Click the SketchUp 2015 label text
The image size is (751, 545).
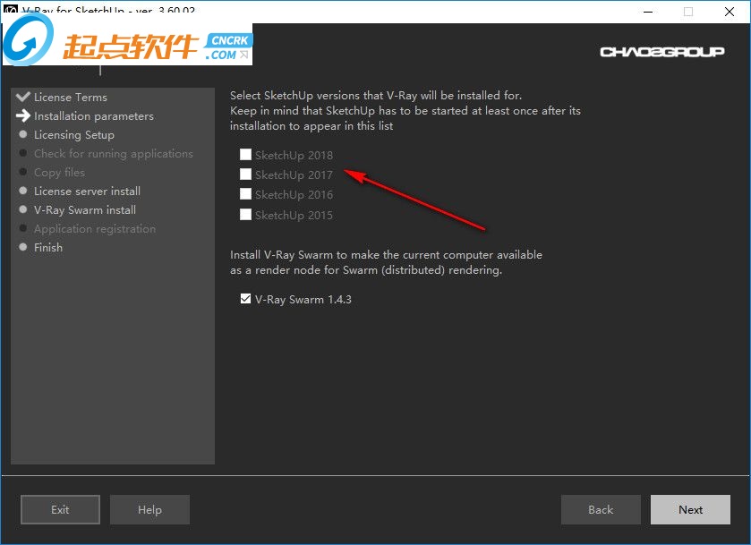tap(294, 215)
